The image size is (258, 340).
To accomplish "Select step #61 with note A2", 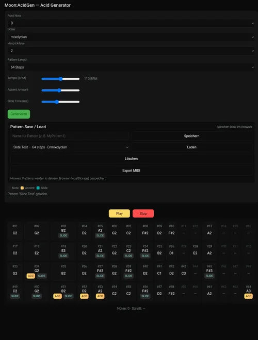I will (209, 292).
